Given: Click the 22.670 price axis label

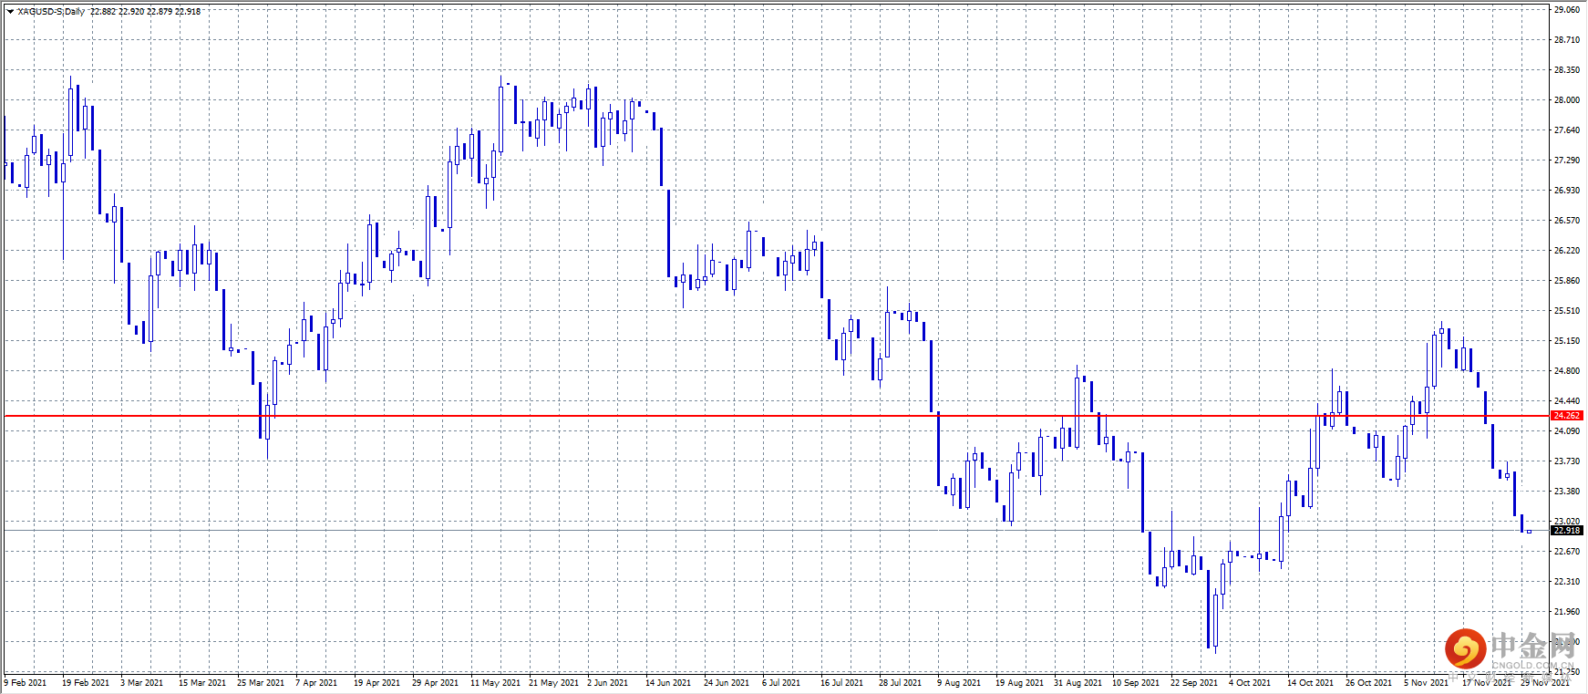Looking at the screenshot, I should pyautogui.click(x=1567, y=552).
